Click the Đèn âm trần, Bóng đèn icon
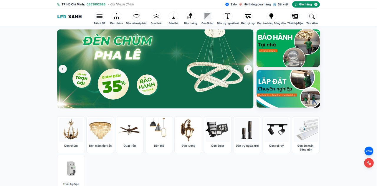This screenshot has height=186, width=377. pos(271,16)
